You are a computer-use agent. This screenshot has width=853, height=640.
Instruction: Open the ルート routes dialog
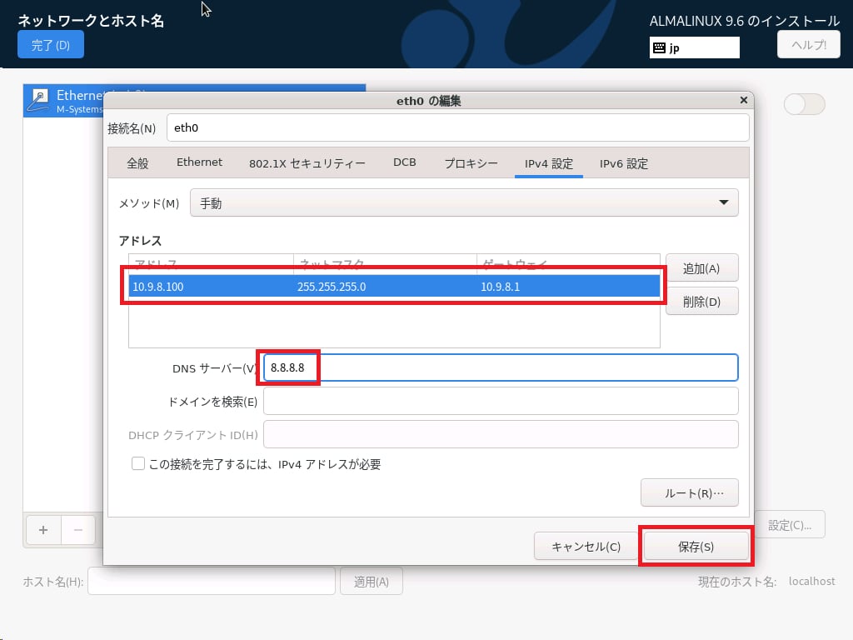pos(689,492)
